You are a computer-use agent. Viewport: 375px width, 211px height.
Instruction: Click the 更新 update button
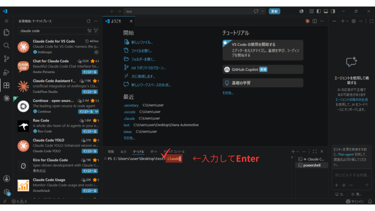(274, 11)
